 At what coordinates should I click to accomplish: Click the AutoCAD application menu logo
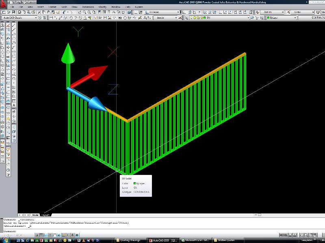coord(4,4)
